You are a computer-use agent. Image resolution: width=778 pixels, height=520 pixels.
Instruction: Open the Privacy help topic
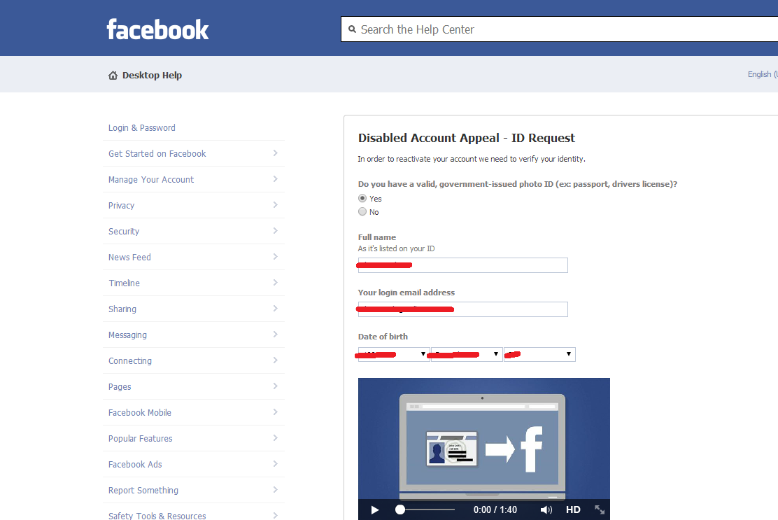click(x=121, y=206)
